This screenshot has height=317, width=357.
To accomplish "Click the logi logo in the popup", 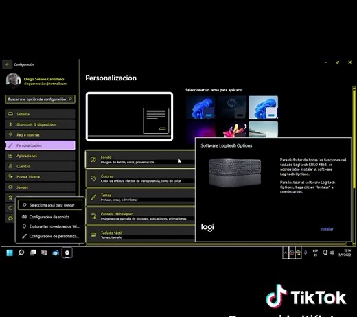I will (x=207, y=227).
